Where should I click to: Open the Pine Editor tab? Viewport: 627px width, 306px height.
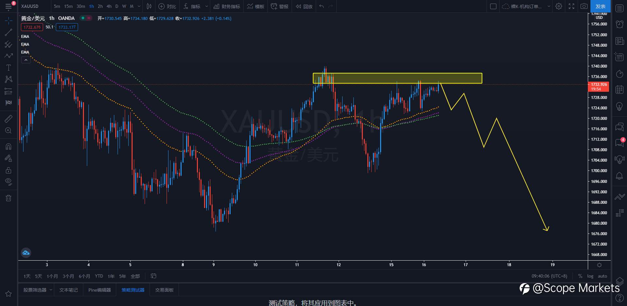[100, 290]
